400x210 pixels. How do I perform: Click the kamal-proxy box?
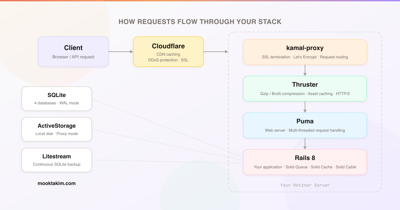click(305, 52)
